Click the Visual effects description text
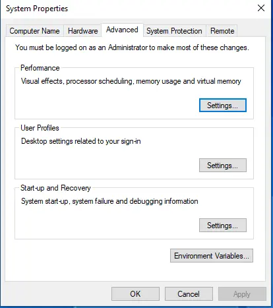 [131, 81]
